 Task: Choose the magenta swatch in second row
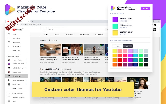pos(130,55)
